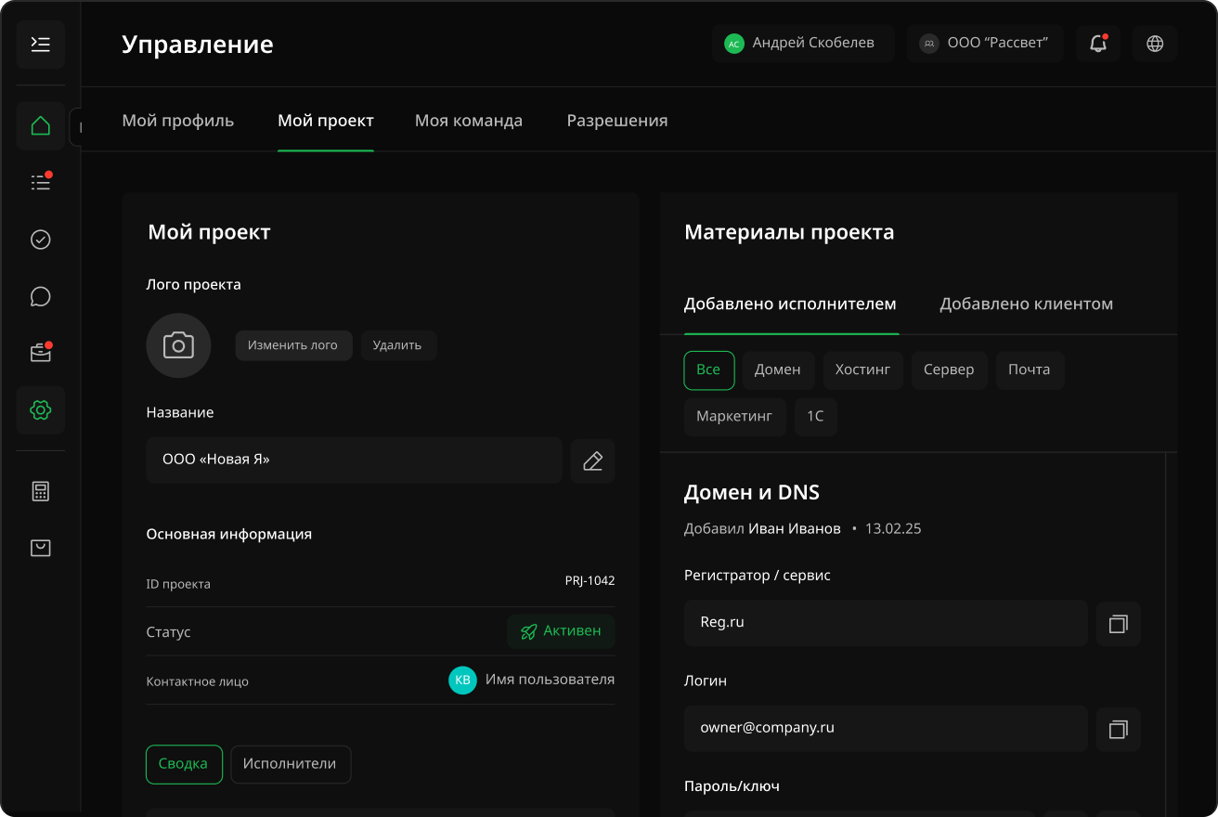This screenshot has width=1218, height=817.
Task: Select the Хостинг filter chip
Action: [862, 370]
